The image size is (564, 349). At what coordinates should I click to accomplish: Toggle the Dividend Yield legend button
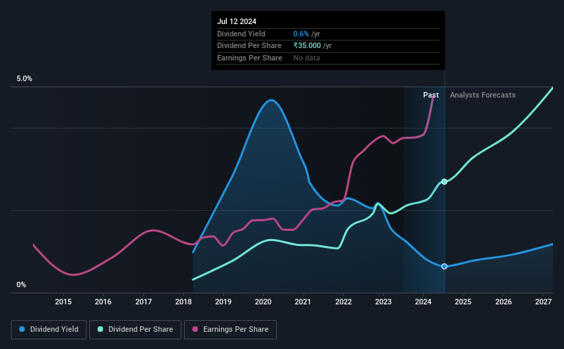49,330
